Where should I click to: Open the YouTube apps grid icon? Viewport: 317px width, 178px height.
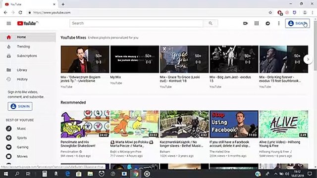point(257,23)
